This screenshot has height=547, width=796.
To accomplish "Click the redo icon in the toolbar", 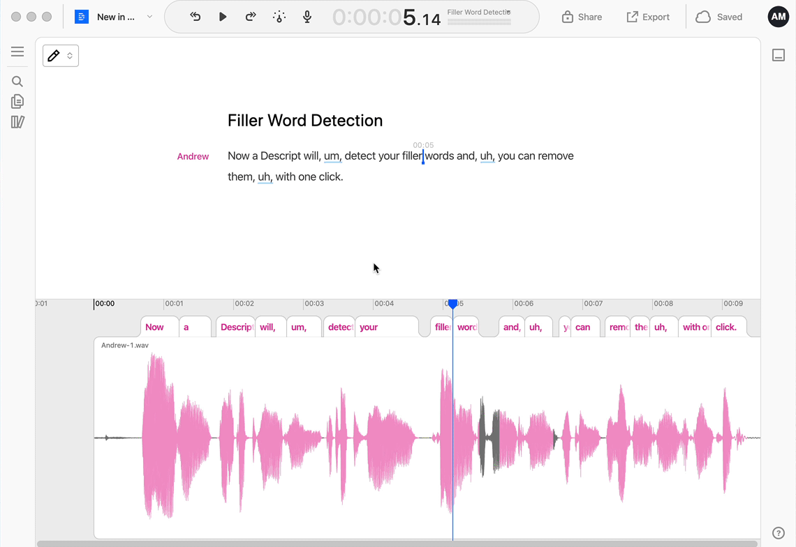I will click(251, 16).
